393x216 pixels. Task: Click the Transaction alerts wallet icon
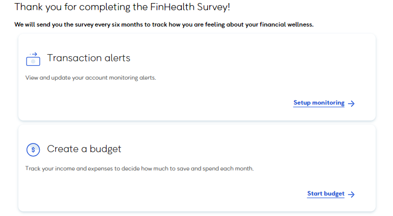(33, 59)
